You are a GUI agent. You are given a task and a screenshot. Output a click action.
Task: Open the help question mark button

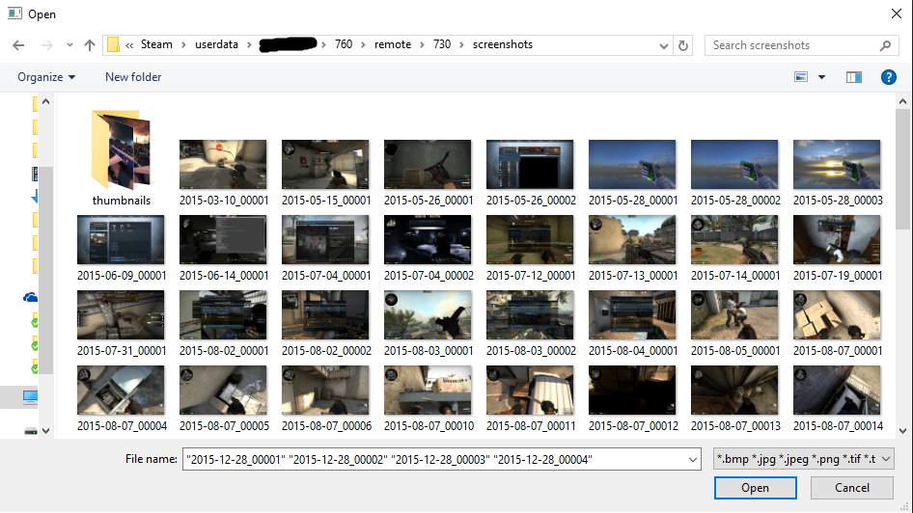(889, 77)
